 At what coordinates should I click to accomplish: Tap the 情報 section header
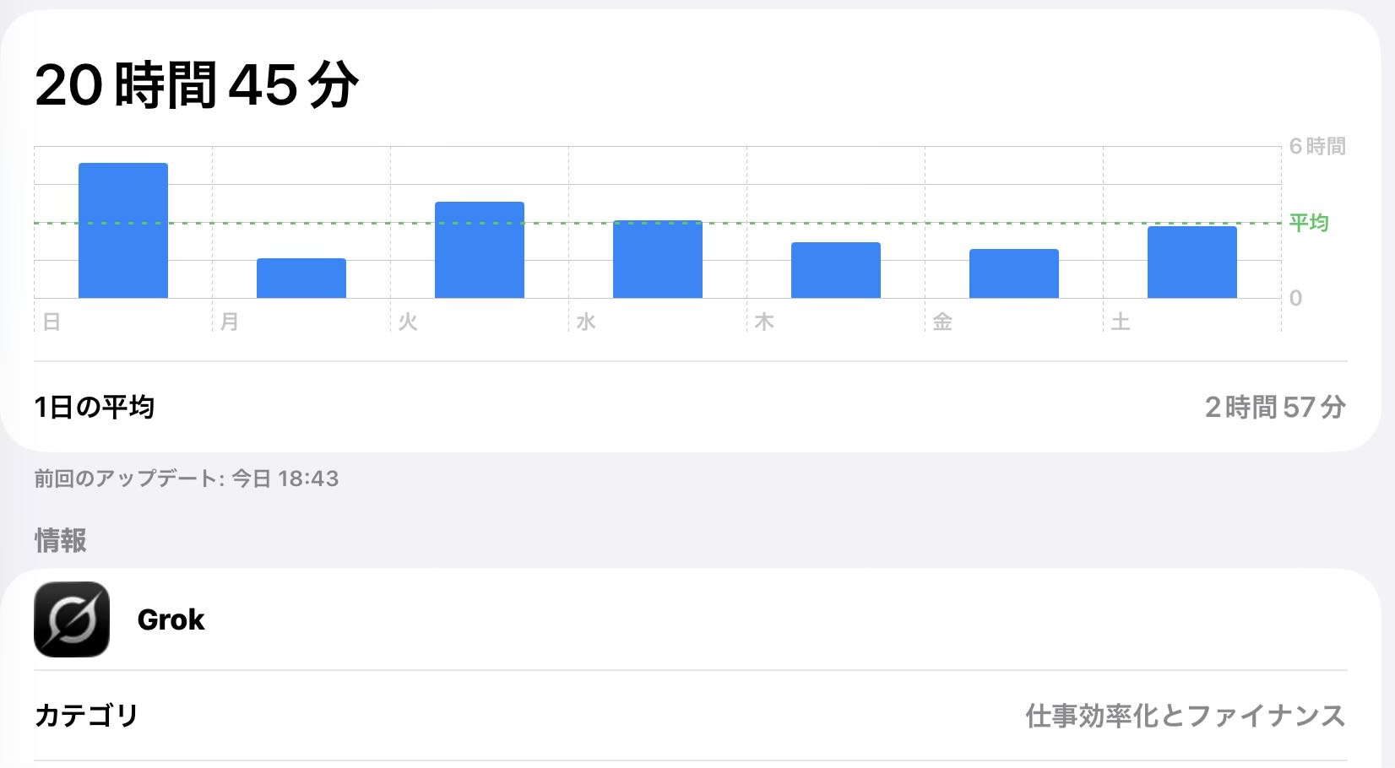61,540
